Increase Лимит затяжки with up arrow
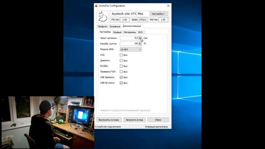The image size is (265, 149). click(140, 37)
